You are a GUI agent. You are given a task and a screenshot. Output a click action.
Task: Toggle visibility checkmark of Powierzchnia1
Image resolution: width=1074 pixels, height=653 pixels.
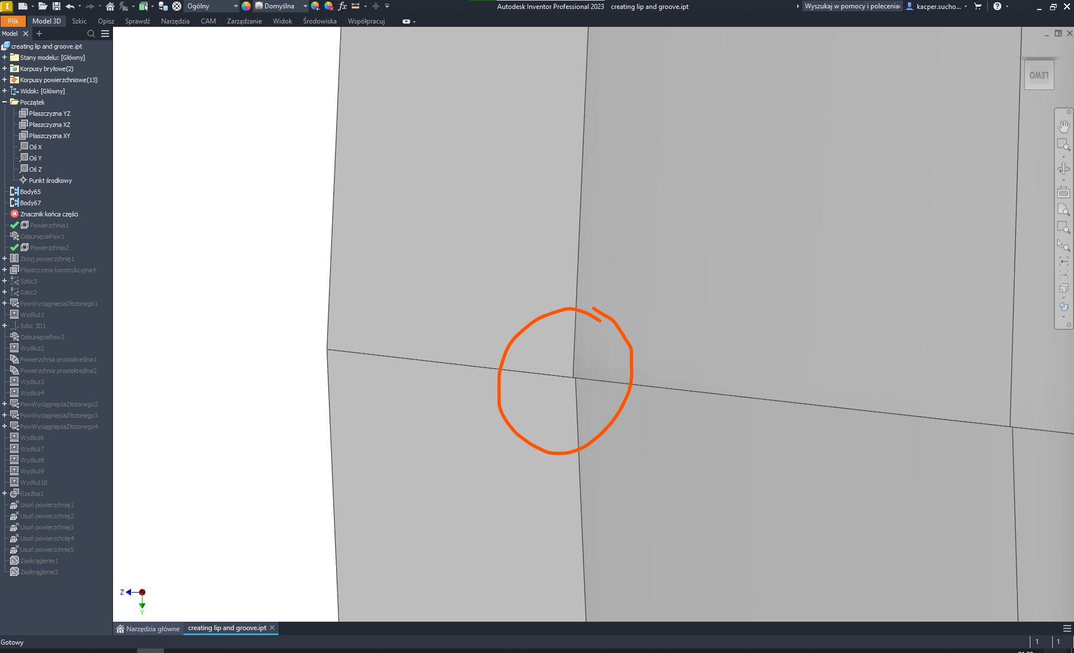point(14,225)
